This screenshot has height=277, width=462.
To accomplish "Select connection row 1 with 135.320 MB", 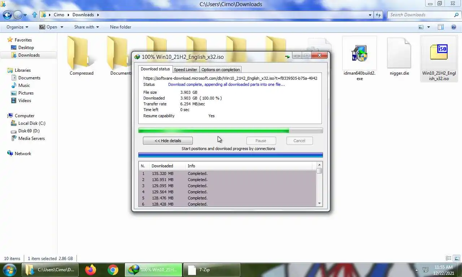I will pos(227,173).
